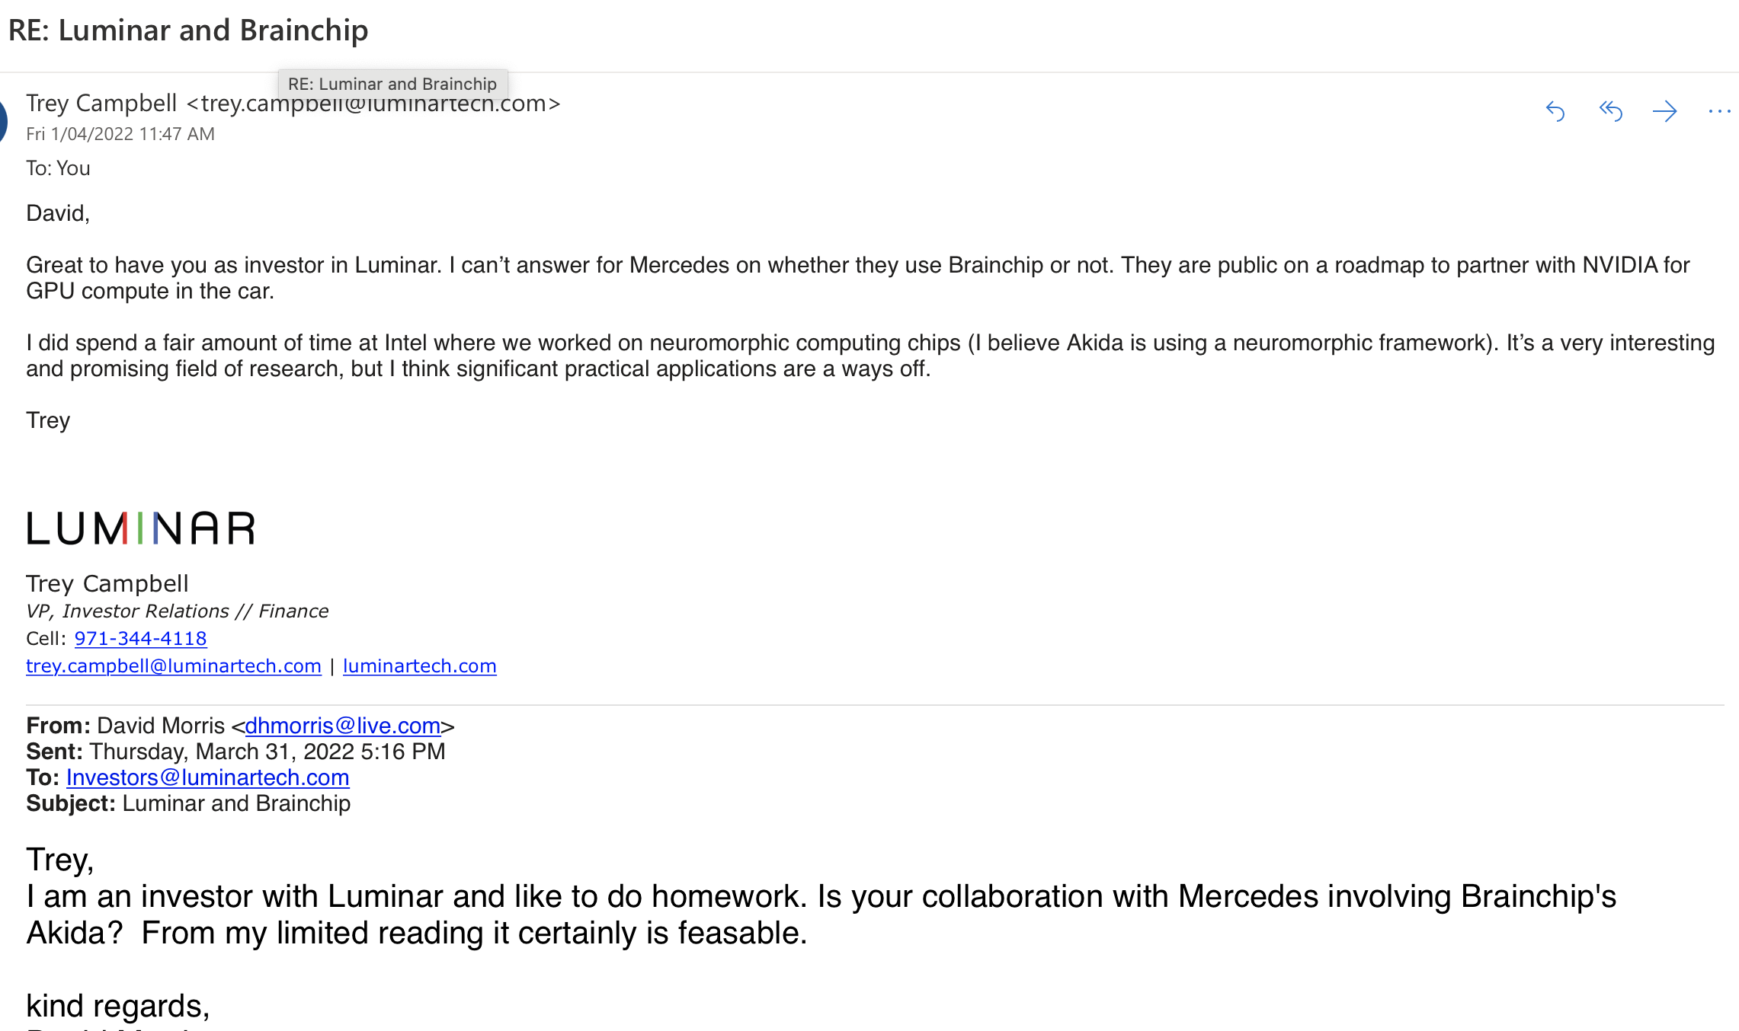
Task: Forward this email using the arrow icon
Action: coord(1665,112)
